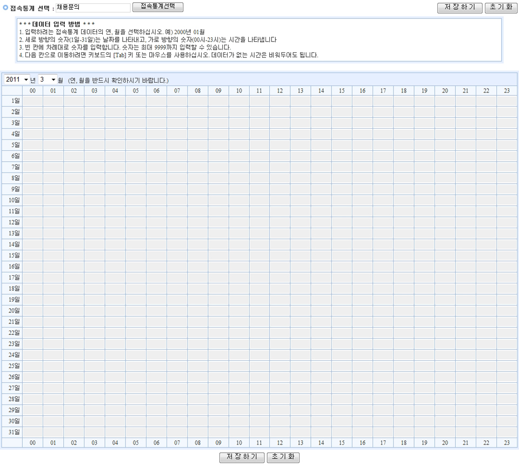519x464 pixels.
Task: Focus the 12일 cell in column 03
Action: [x=95, y=222]
